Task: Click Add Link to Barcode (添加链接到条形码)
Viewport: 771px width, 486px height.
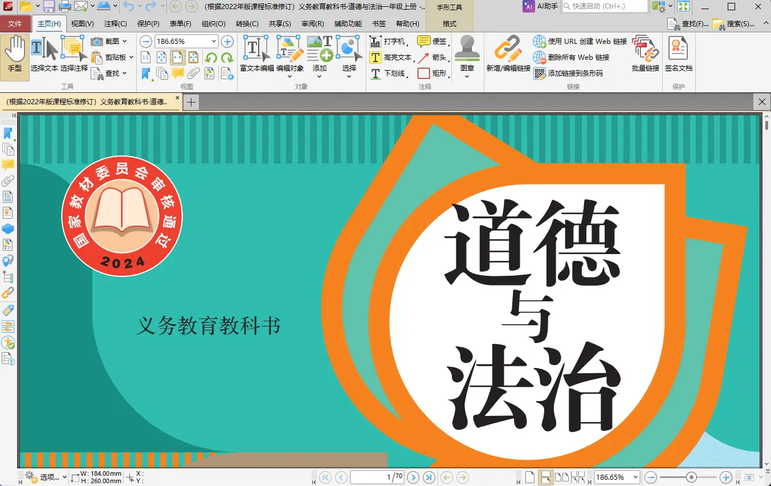Action: pyautogui.click(x=568, y=73)
